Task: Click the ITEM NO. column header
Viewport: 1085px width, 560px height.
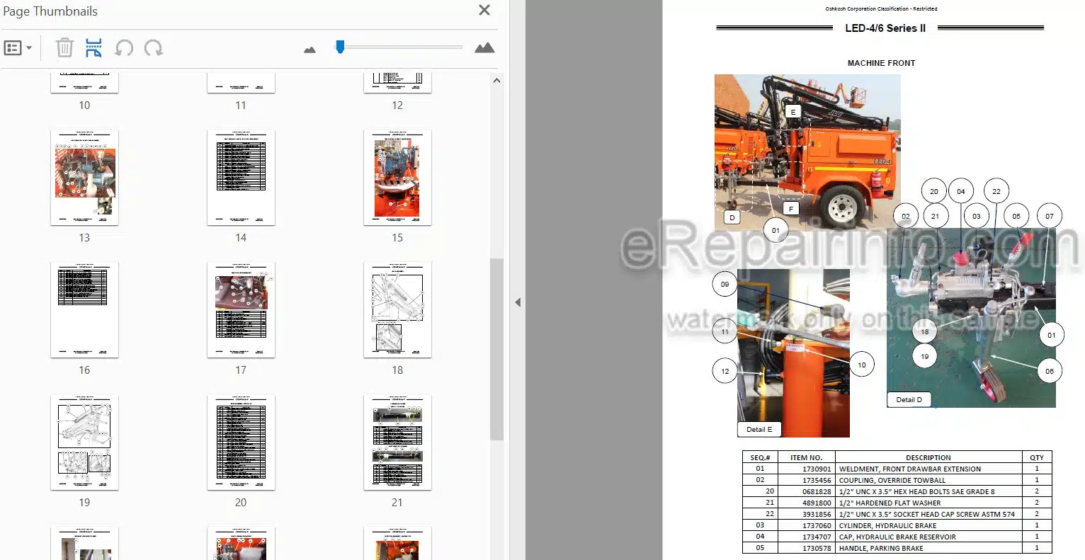Action: tap(806, 457)
